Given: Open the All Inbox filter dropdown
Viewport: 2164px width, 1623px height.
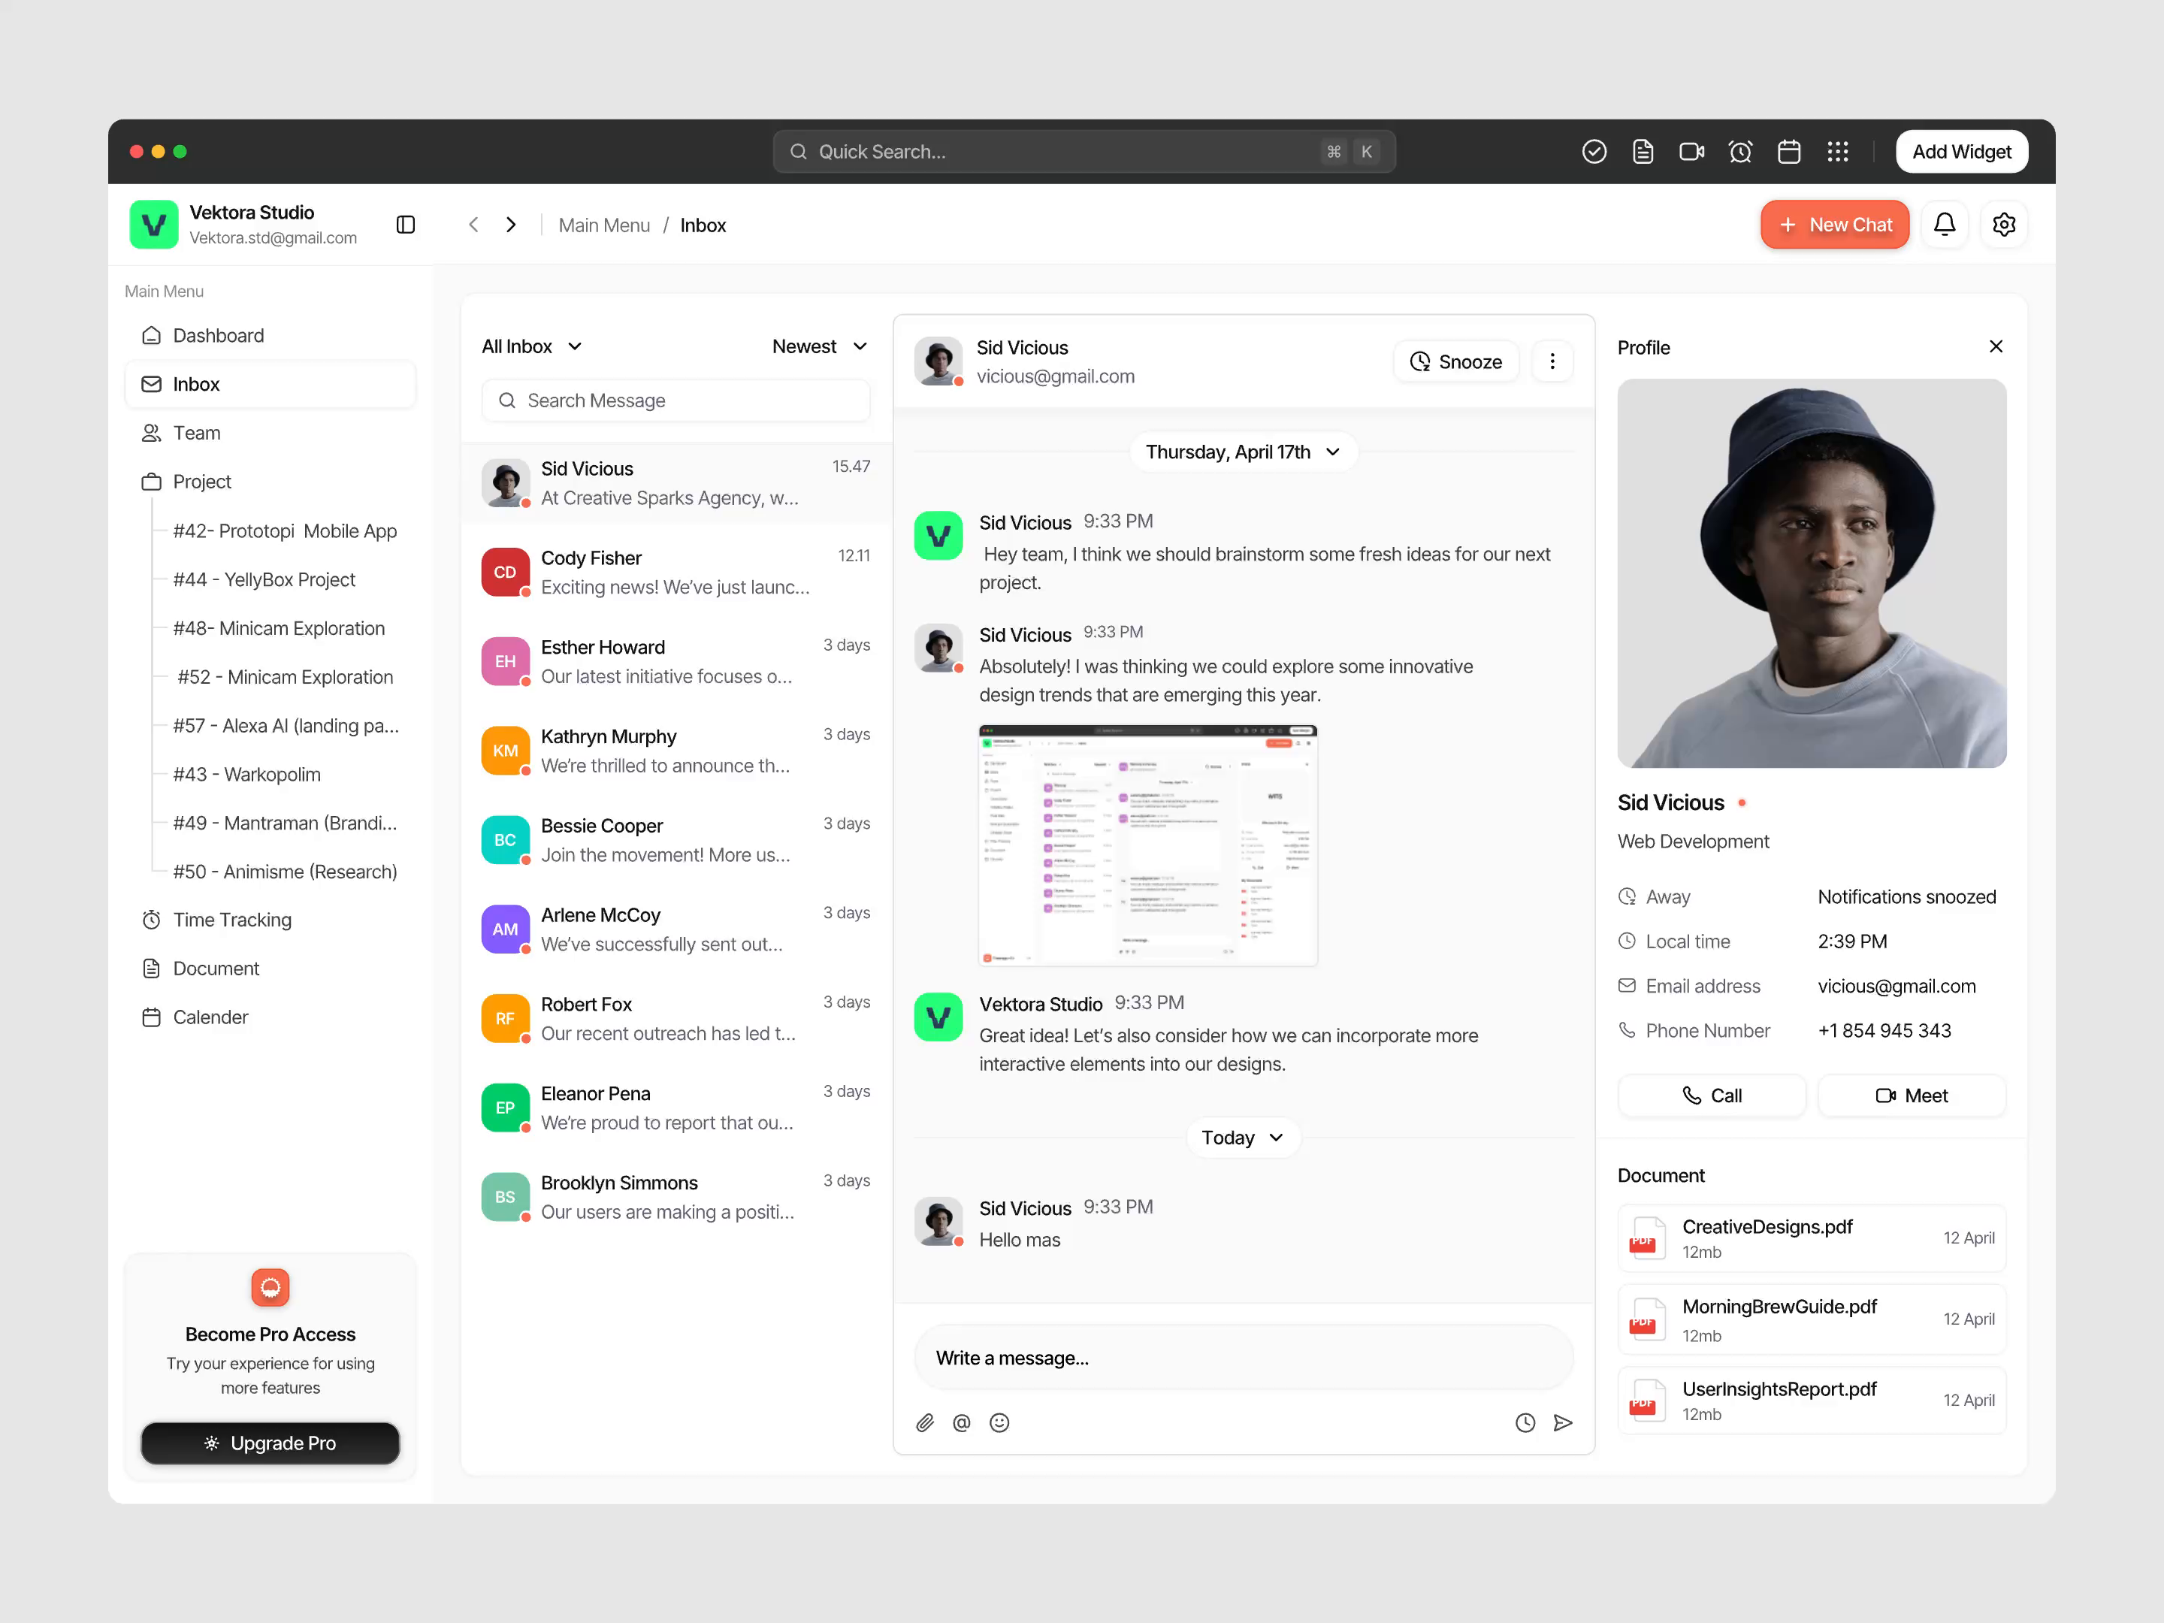Looking at the screenshot, I should (531, 346).
